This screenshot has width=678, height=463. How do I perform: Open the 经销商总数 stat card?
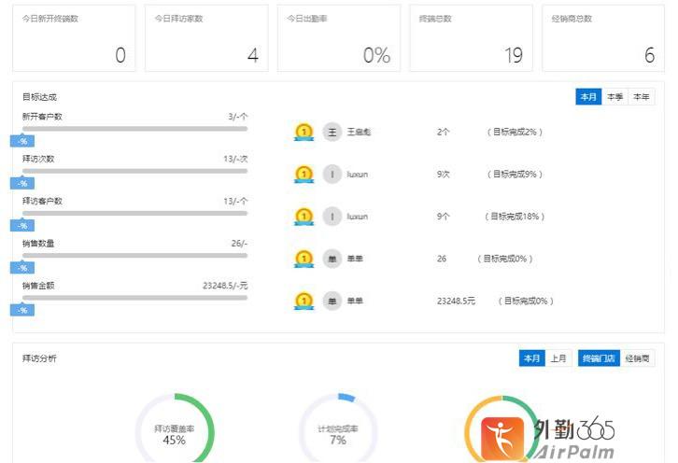coord(603,39)
